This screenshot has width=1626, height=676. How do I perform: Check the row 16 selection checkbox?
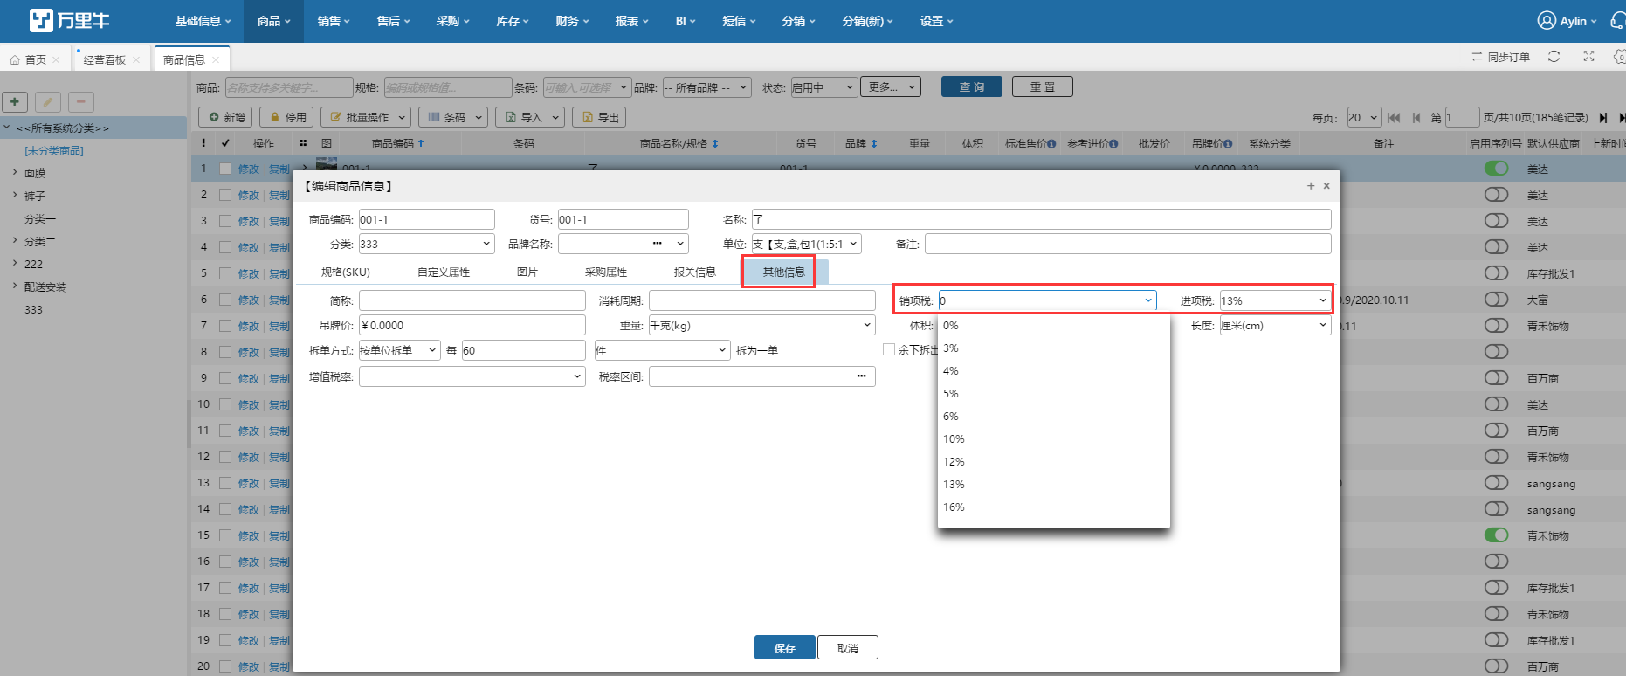coord(225,562)
